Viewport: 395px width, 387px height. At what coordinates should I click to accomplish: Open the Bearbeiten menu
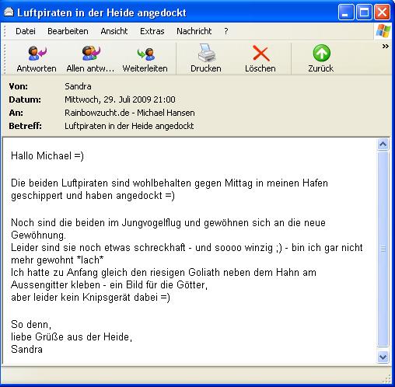tap(68, 31)
